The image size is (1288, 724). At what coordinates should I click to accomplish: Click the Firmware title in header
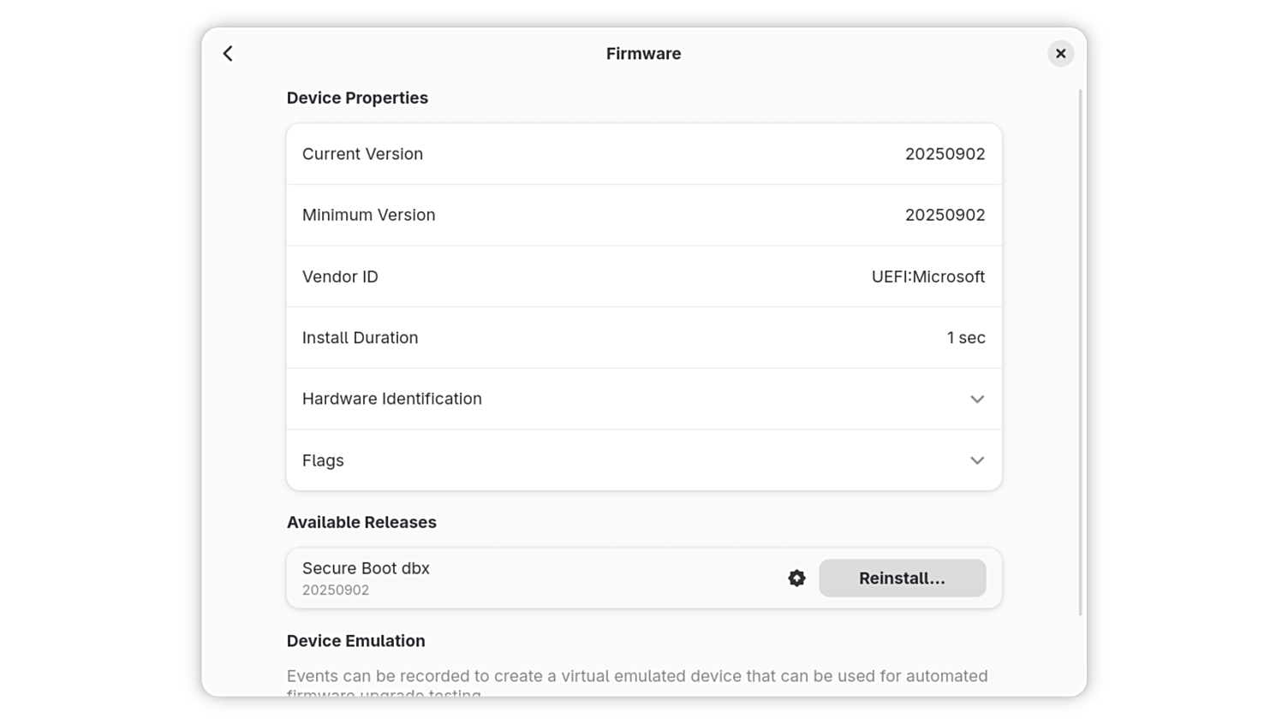[x=643, y=54]
